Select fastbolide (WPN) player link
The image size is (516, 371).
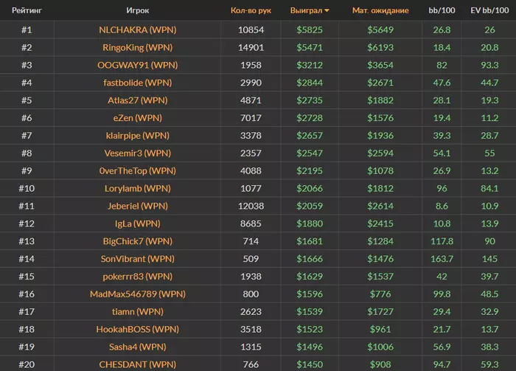pyautogui.click(x=138, y=83)
